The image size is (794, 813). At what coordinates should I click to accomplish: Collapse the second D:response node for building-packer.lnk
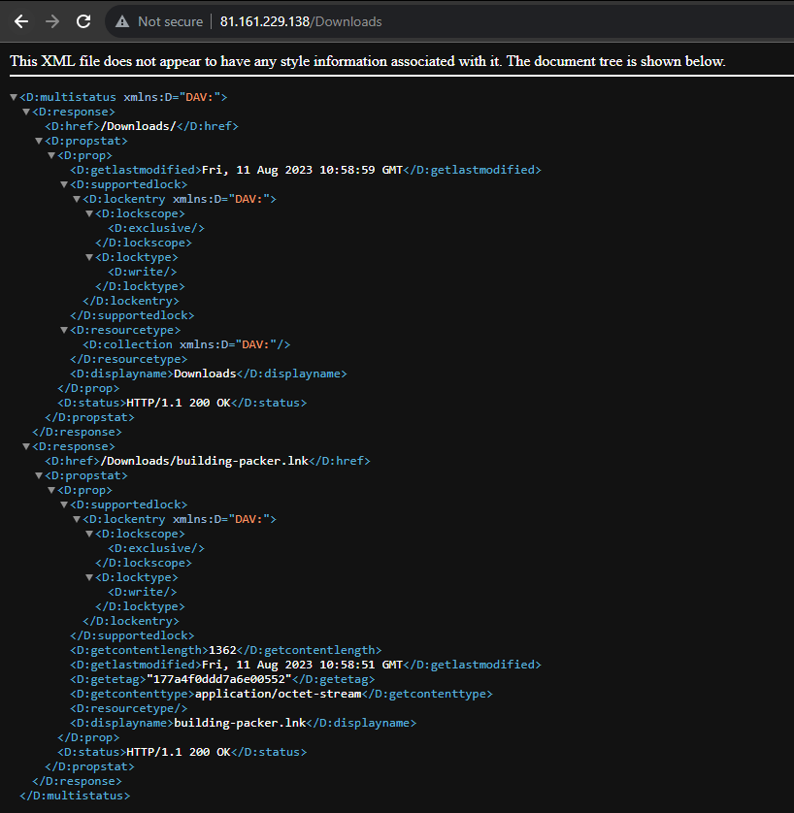click(x=26, y=446)
